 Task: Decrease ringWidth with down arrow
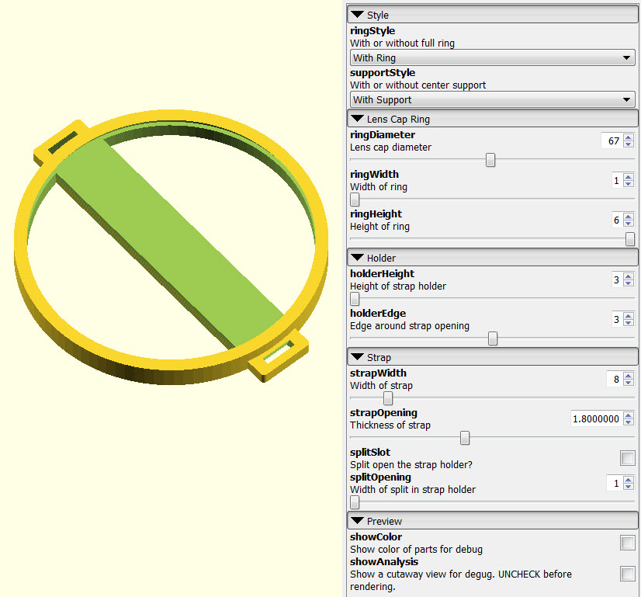coord(629,183)
